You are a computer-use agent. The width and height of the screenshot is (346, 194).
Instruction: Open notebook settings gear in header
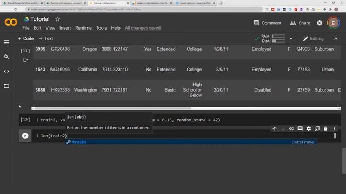tap(320, 23)
